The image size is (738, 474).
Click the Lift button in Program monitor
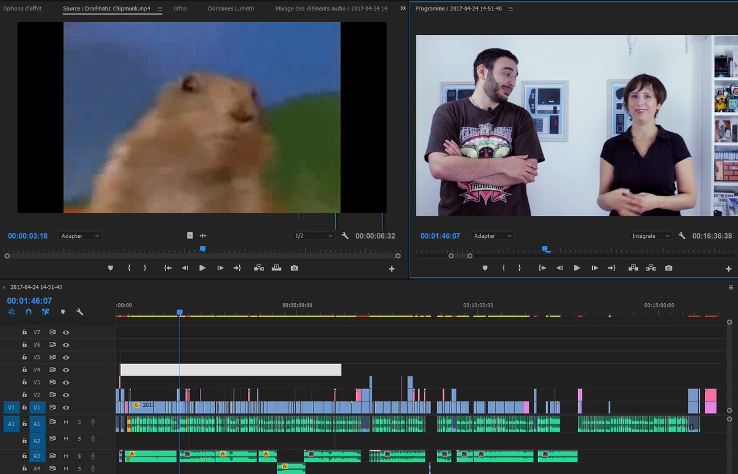tap(633, 268)
